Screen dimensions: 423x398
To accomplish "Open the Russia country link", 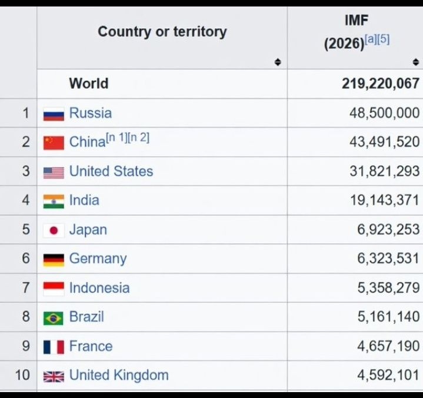I will pos(90,113).
